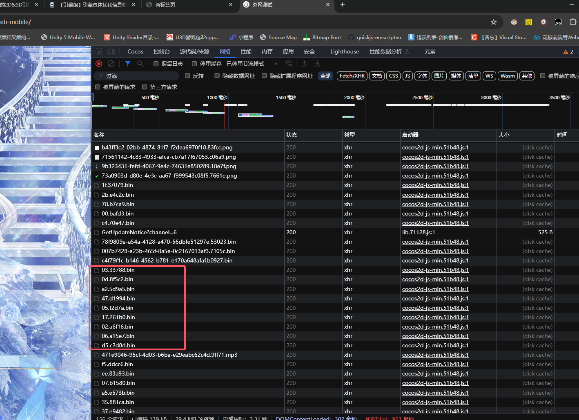Switch to the Cocos DevTools tab
The image size is (579, 420).
pos(135,52)
